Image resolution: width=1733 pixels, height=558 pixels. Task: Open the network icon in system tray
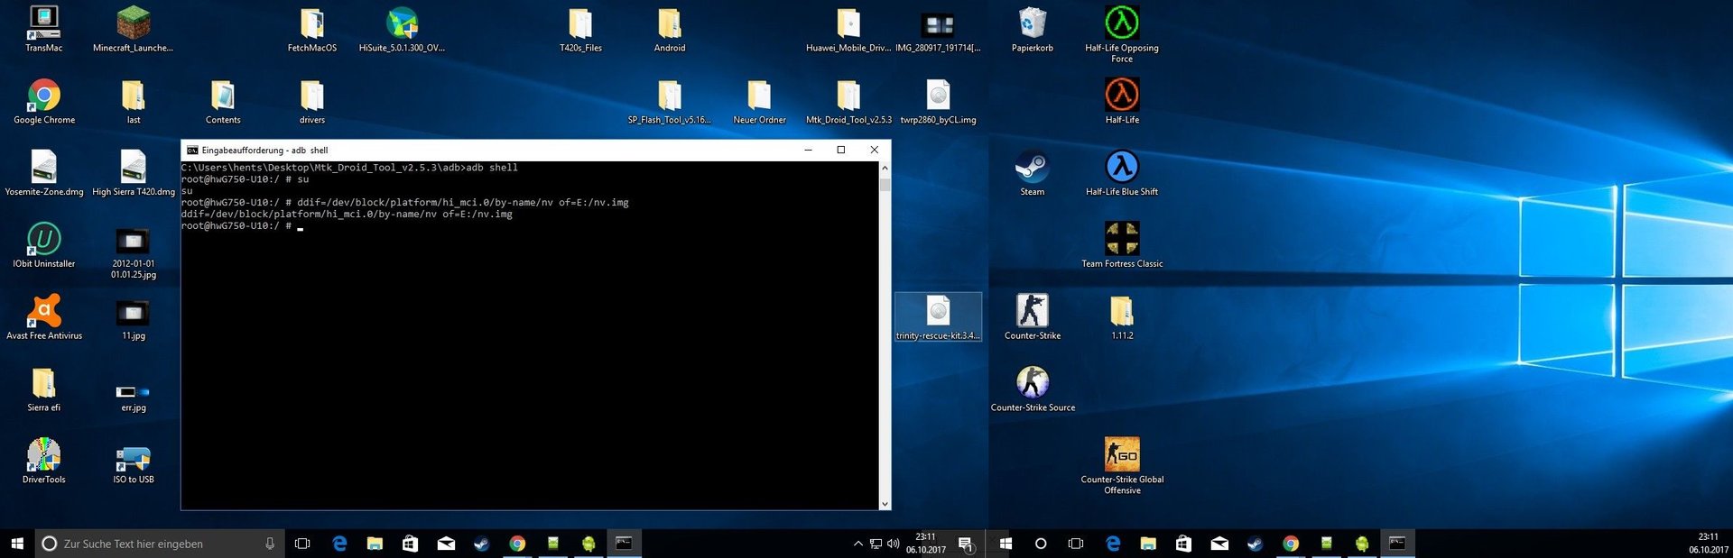click(x=876, y=544)
